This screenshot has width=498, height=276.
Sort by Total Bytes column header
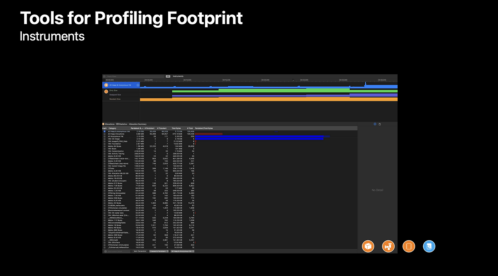coord(176,128)
